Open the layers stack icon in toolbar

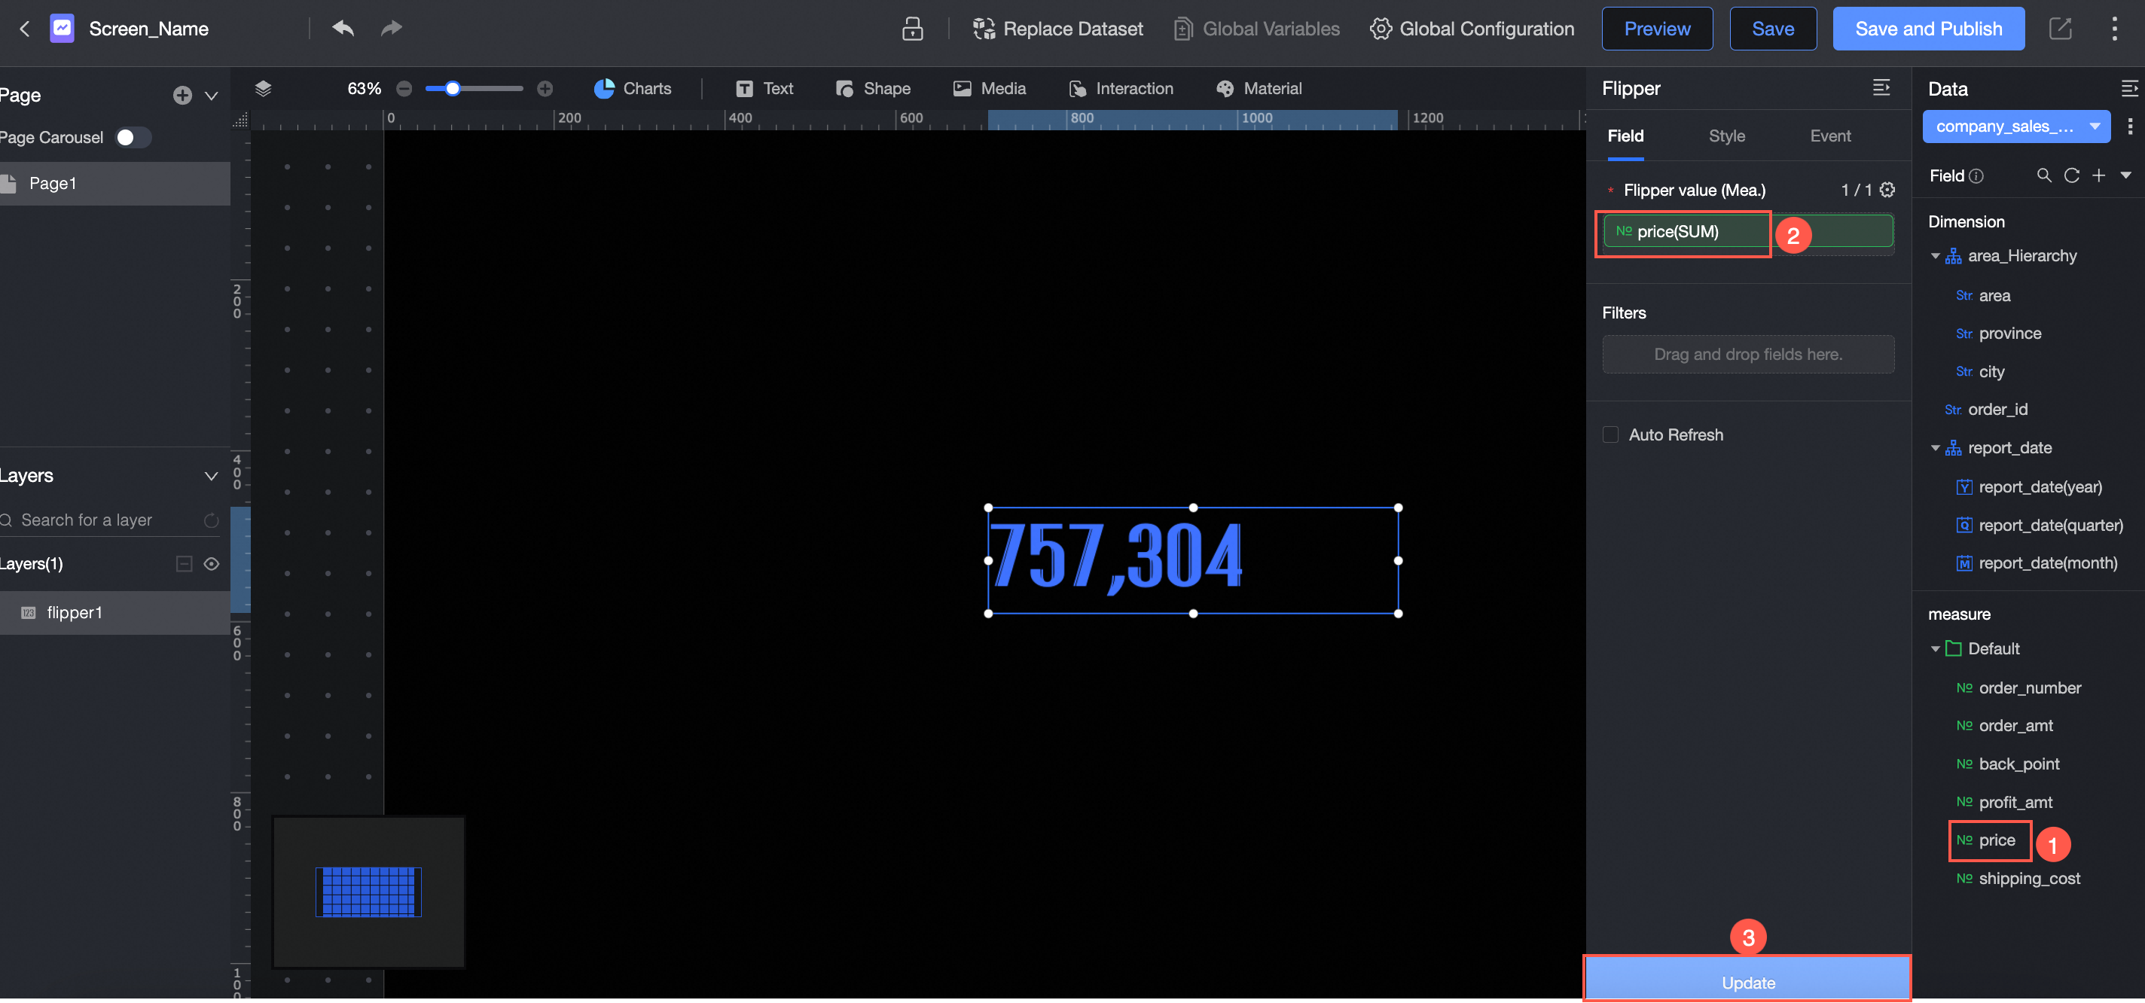pos(263,88)
